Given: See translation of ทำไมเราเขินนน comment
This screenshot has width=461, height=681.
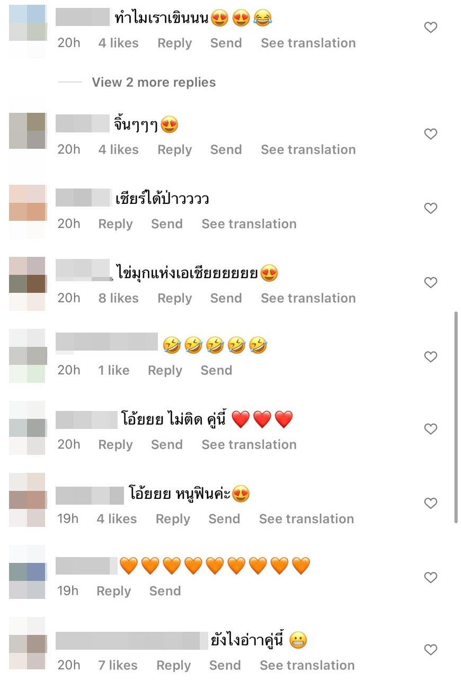Looking at the screenshot, I should [308, 43].
